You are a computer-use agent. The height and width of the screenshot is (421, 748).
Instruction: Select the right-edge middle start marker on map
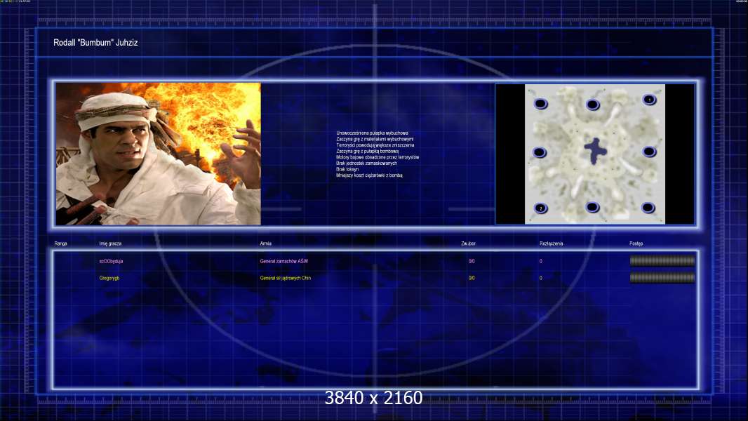pyautogui.click(x=649, y=152)
